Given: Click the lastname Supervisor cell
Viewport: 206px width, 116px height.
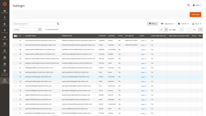Looking at the screenshot, I should (112, 86).
